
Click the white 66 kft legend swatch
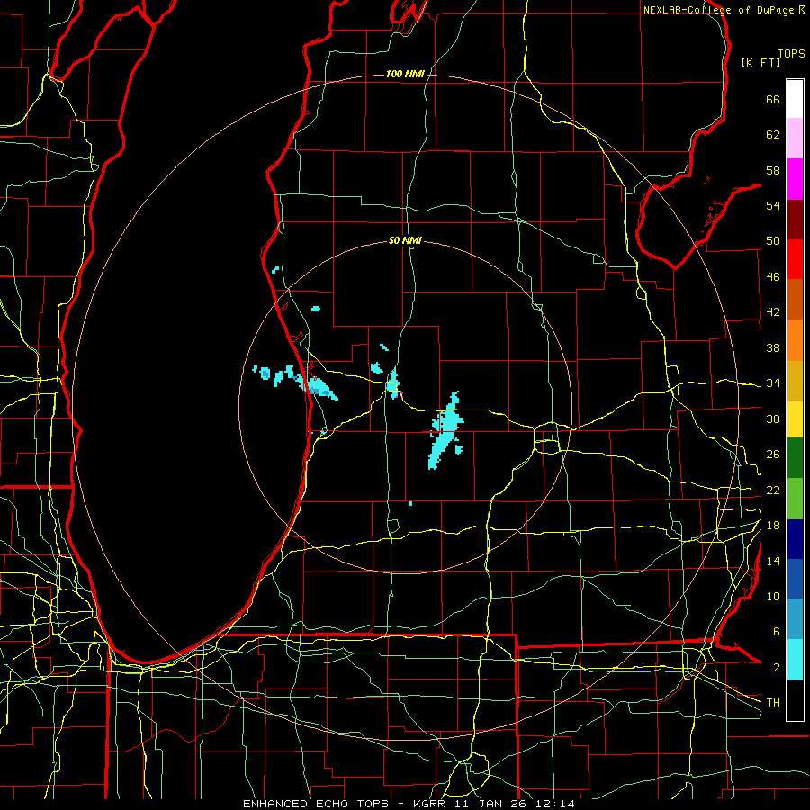(x=795, y=99)
